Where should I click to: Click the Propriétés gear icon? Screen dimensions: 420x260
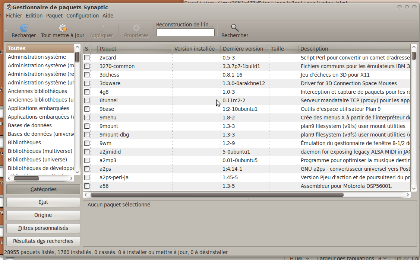point(136,28)
